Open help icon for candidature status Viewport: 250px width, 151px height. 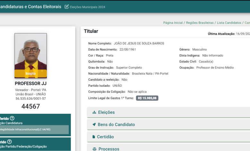pyautogui.click(x=12, y=118)
